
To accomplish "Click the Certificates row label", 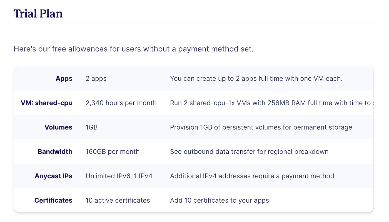I will tap(53, 200).
